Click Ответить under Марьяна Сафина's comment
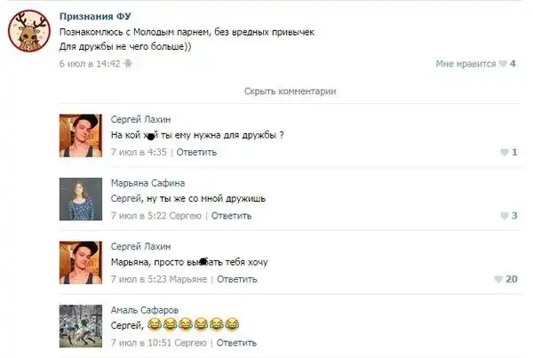The image size is (533, 358). (x=231, y=216)
